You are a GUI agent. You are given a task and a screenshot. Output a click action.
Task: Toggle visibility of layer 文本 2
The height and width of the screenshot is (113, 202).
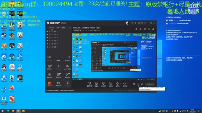pos(47,44)
